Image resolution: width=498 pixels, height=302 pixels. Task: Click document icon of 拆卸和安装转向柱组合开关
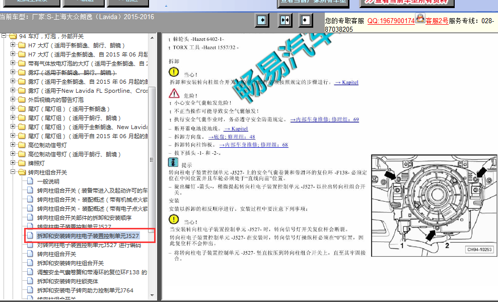[x=30, y=263]
